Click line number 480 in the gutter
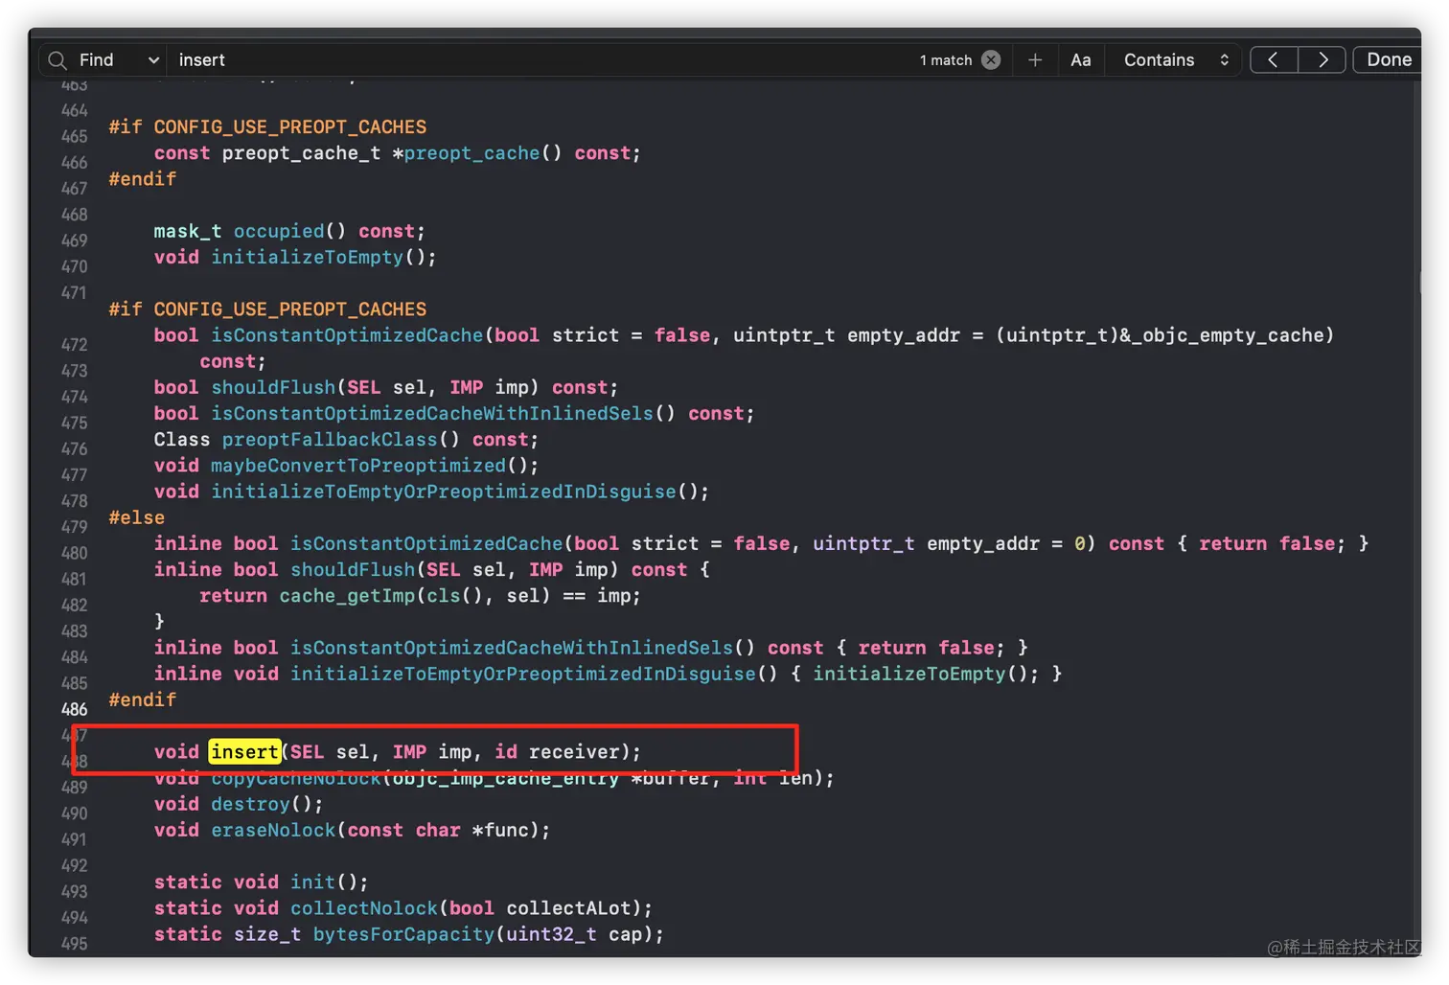Screen dimensions: 1449x985 point(75,553)
